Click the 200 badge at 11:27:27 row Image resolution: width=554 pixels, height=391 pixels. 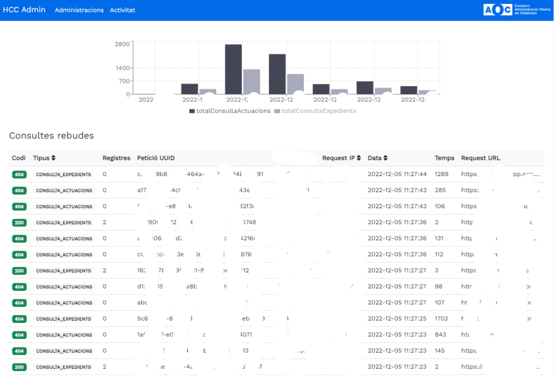click(x=19, y=271)
